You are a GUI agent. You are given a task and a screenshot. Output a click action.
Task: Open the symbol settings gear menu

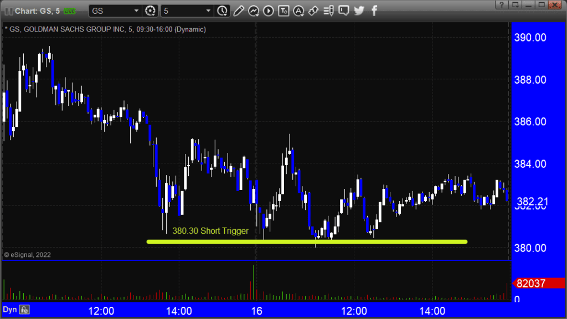(150, 11)
